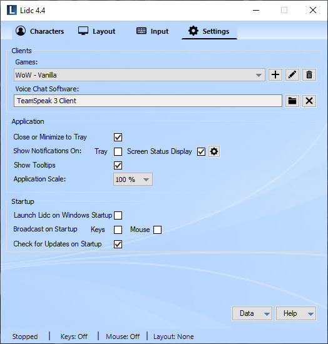Click the Lidc logo in title bar
The width and height of the screenshot is (328, 344).
click(12, 10)
